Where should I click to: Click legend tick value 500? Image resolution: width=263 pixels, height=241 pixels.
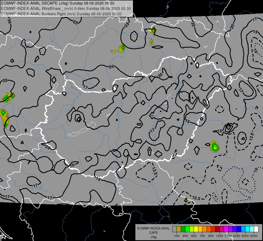194,236
